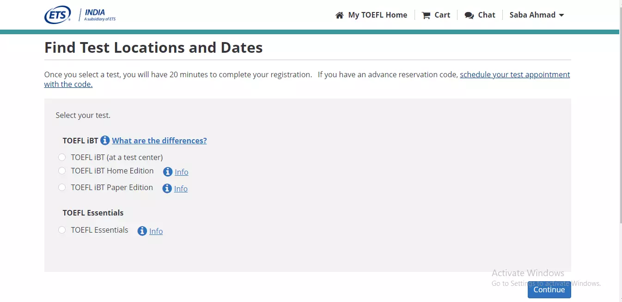Click the home icon beside My TOEFL Home
This screenshot has height=302, width=622.
tap(340, 15)
